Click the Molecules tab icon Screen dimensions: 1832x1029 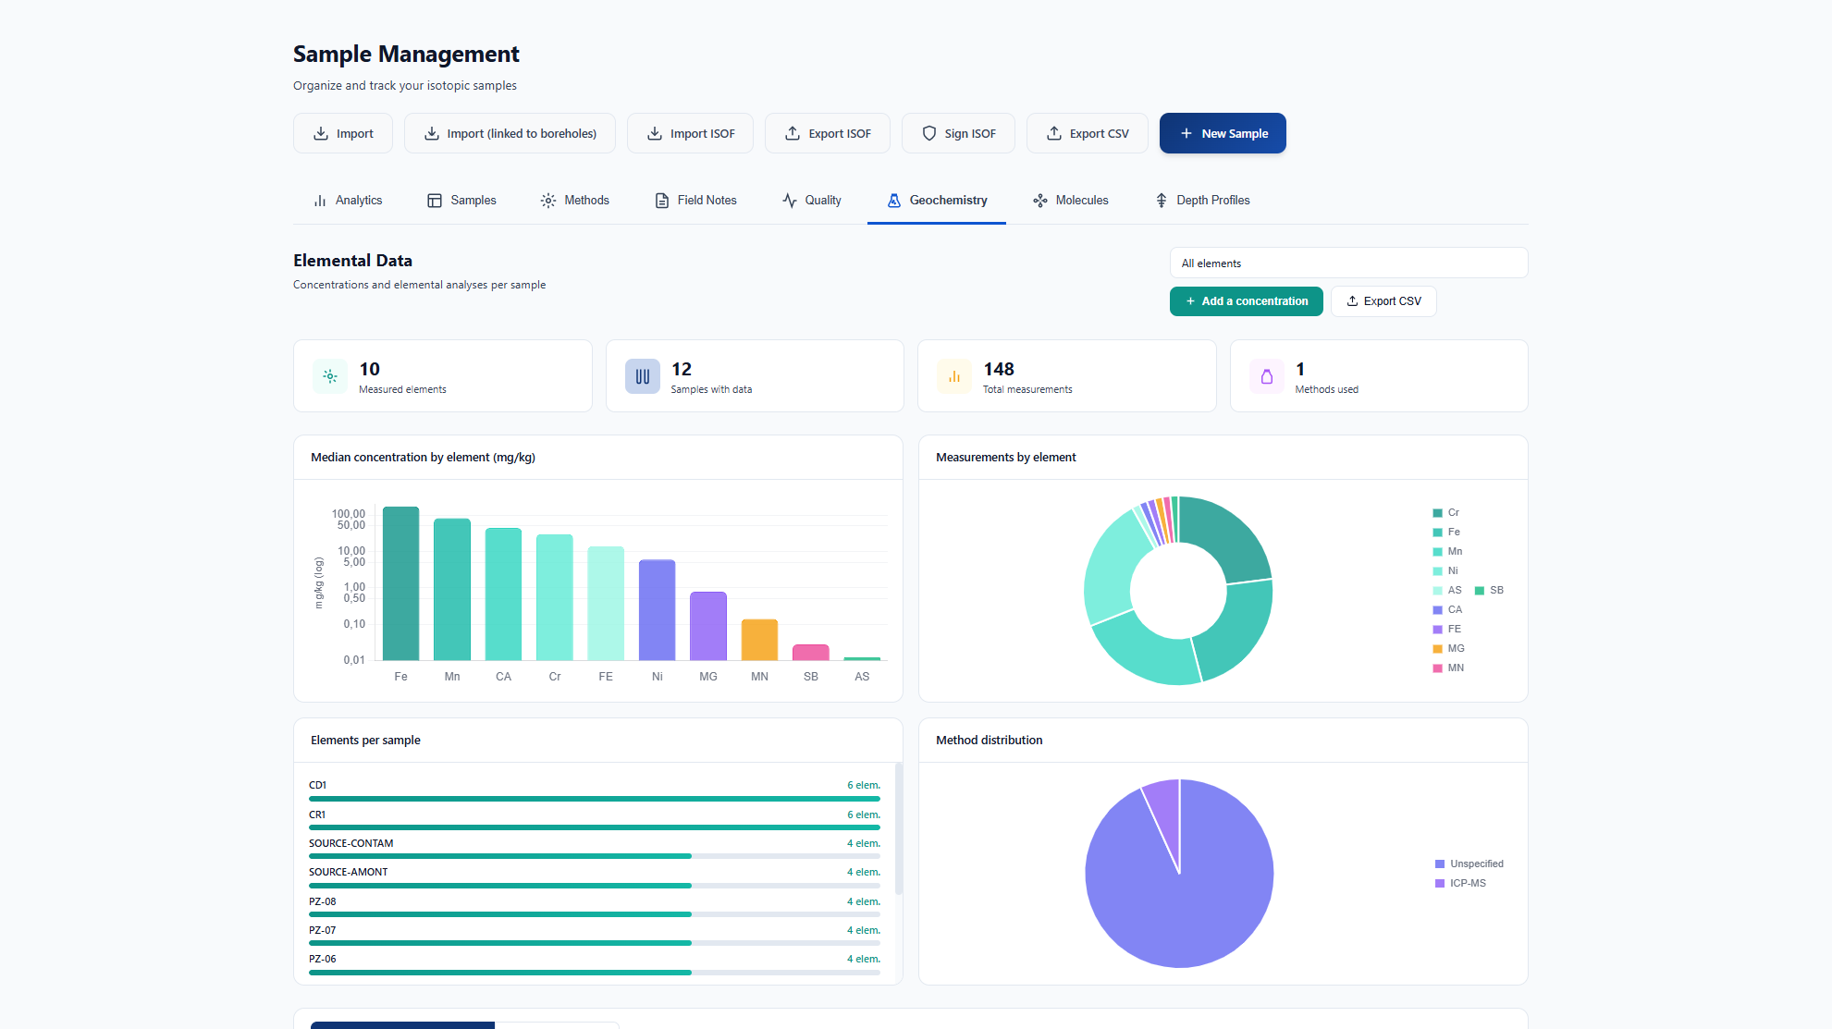coord(1040,200)
